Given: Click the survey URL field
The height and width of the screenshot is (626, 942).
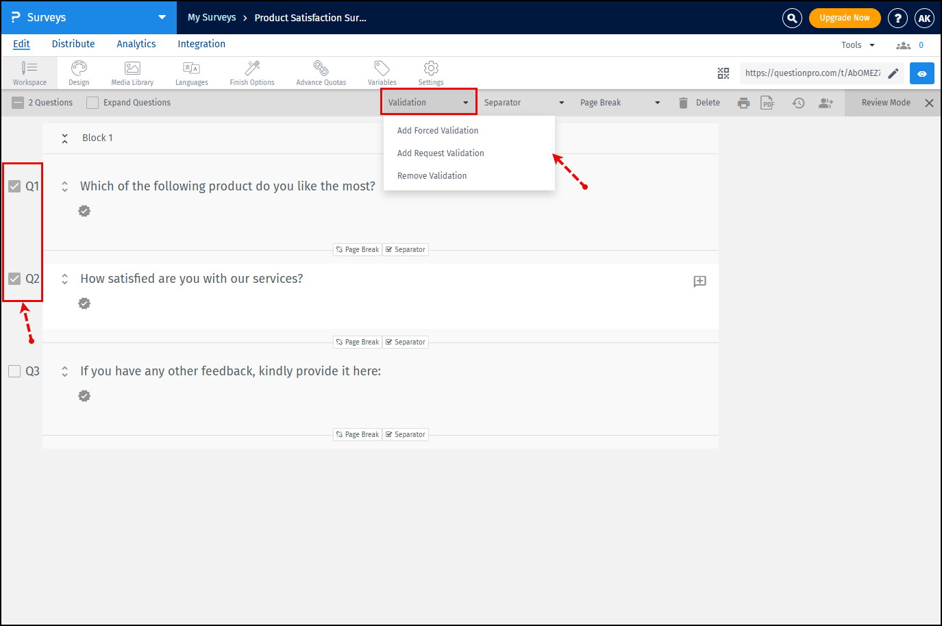Looking at the screenshot, I should click(813, 73).
